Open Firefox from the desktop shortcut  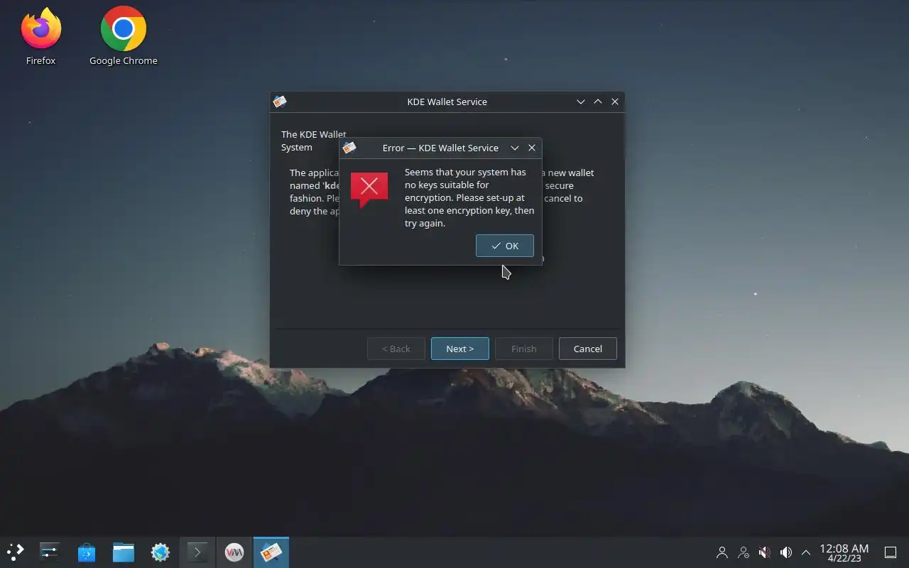pyautogui.click(x=40, y=37)
